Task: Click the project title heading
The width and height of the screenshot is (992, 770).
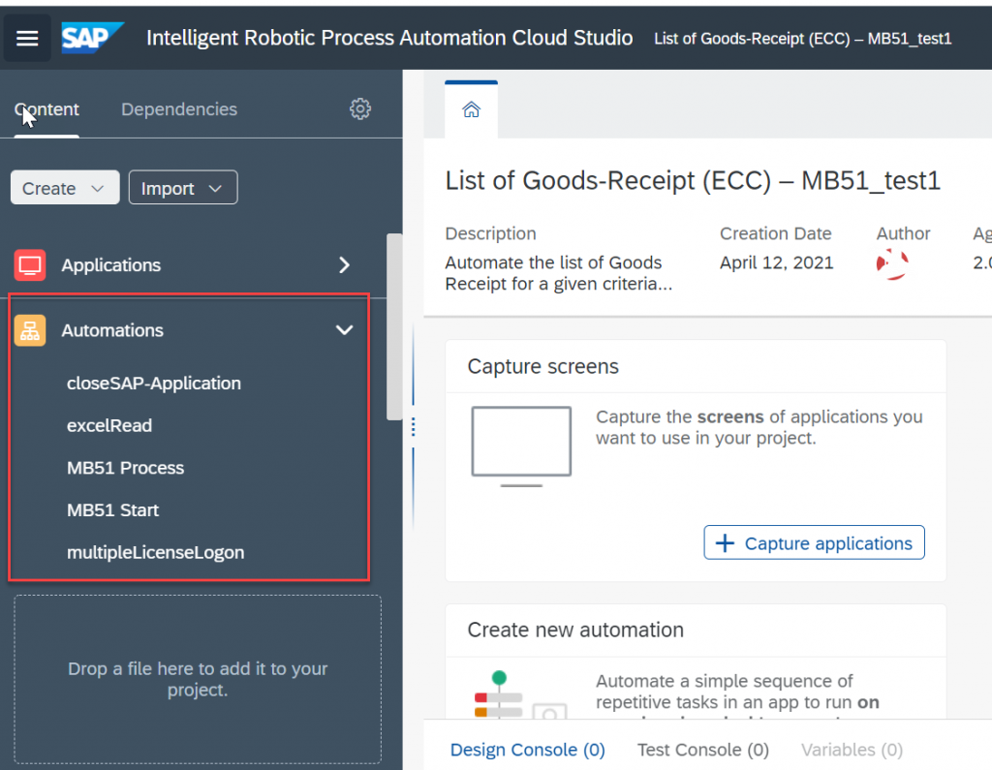Action: (x=693, y=181)
